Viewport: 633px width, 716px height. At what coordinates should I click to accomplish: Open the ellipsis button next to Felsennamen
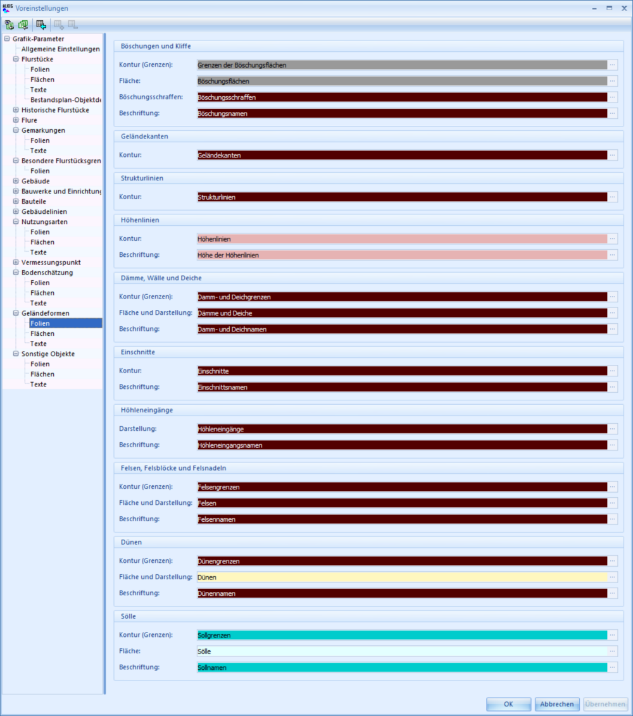tap(613, 519)
